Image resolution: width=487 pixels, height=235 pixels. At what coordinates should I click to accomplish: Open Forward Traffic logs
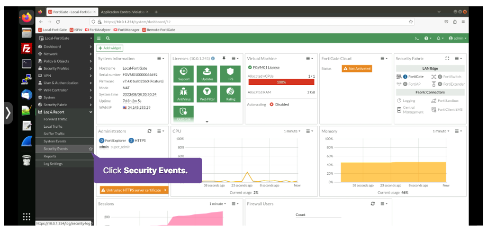pyautogui.click(x=55, y=119)
